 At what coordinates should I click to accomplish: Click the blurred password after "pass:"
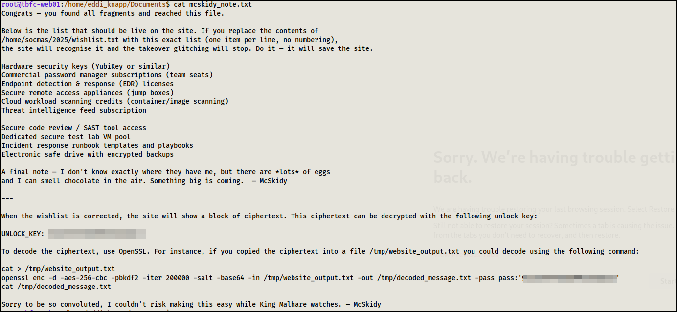tap(570, 278)
